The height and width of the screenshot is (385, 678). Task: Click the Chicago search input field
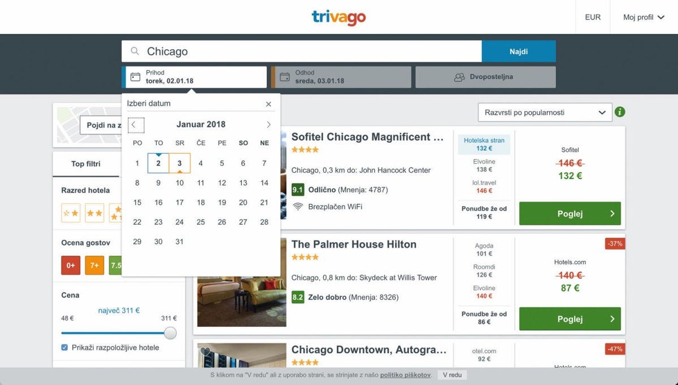click(x=302, y=51)
